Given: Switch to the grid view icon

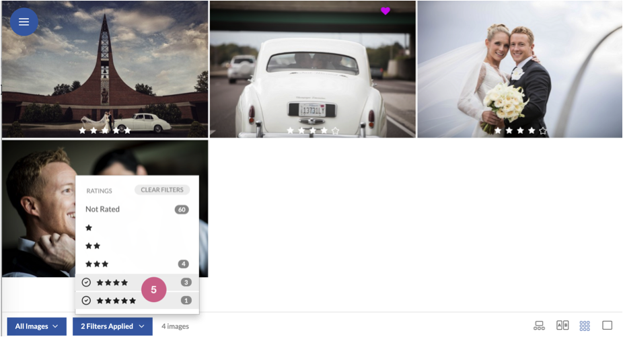Looking at the screenshot, I should [585, 326].
